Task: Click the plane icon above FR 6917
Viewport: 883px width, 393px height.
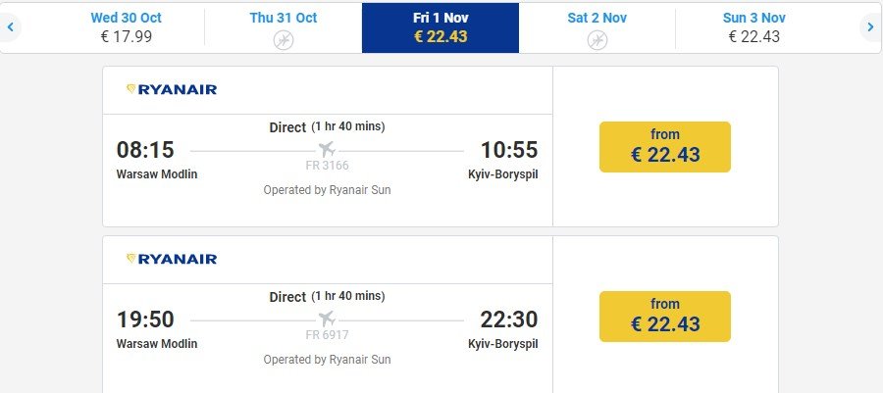Action: coord(327,319)
